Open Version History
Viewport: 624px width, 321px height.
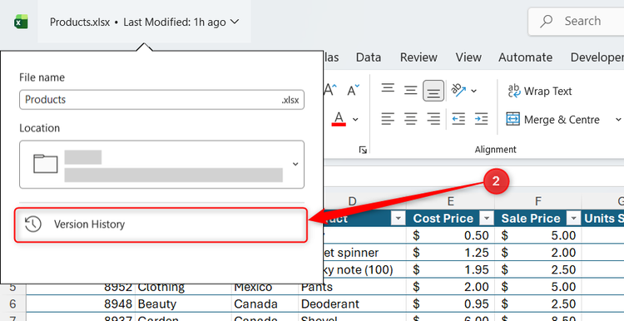[161, 225]
